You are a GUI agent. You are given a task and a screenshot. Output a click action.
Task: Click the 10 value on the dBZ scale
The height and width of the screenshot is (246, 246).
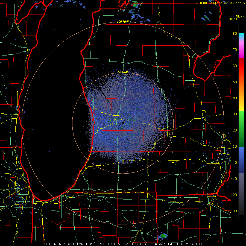coord(235,147)
